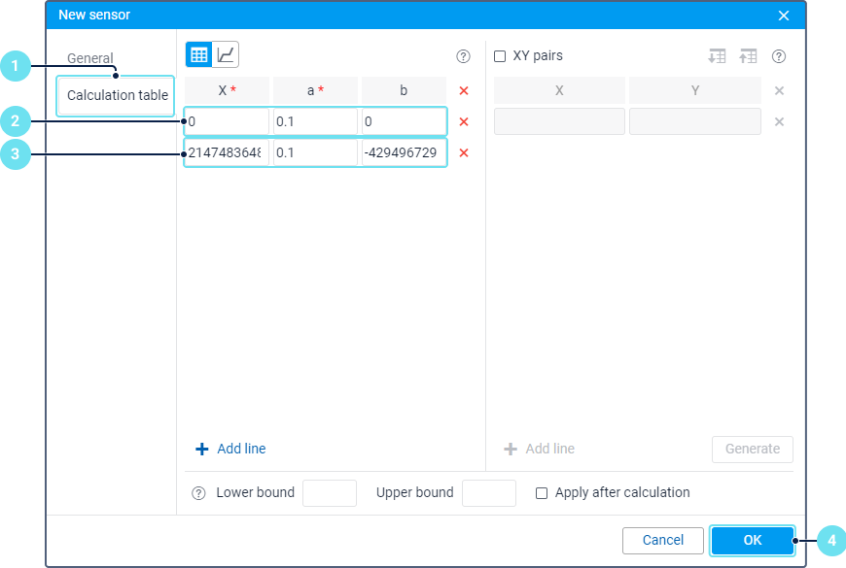Viewport: 846px width, 568px height.
Task: Open the General tab
Action: pyautogui.click(x=90, y=58)
